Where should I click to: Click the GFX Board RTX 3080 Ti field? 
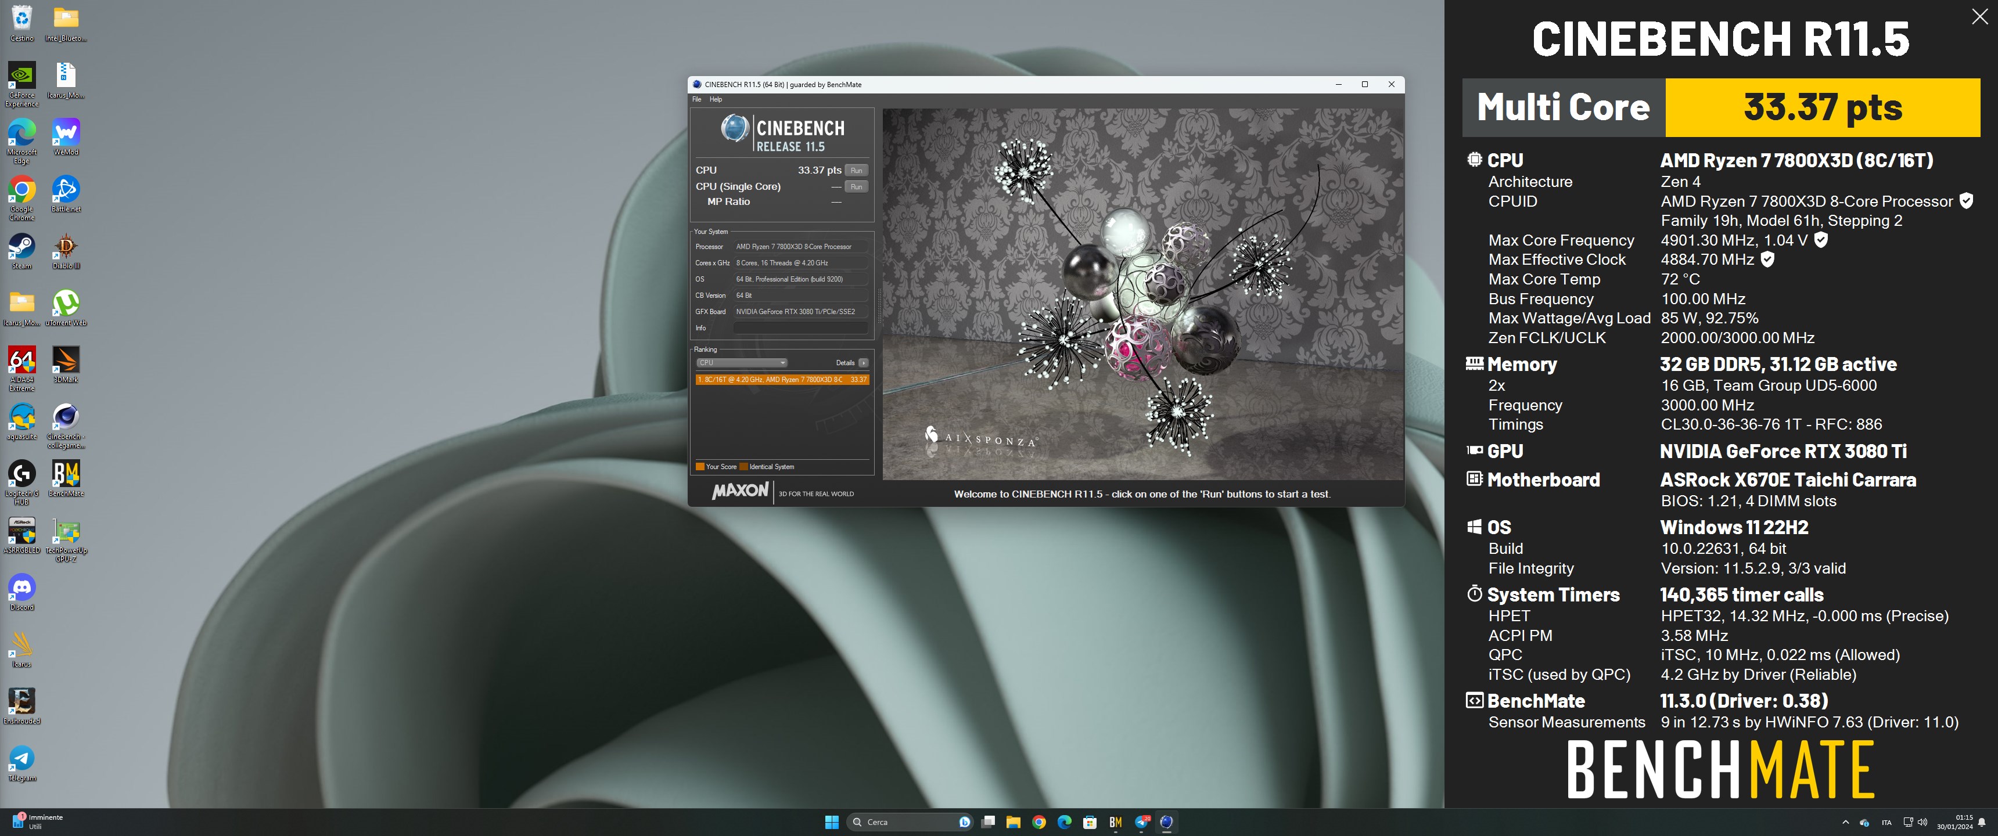tap(800, 312)
